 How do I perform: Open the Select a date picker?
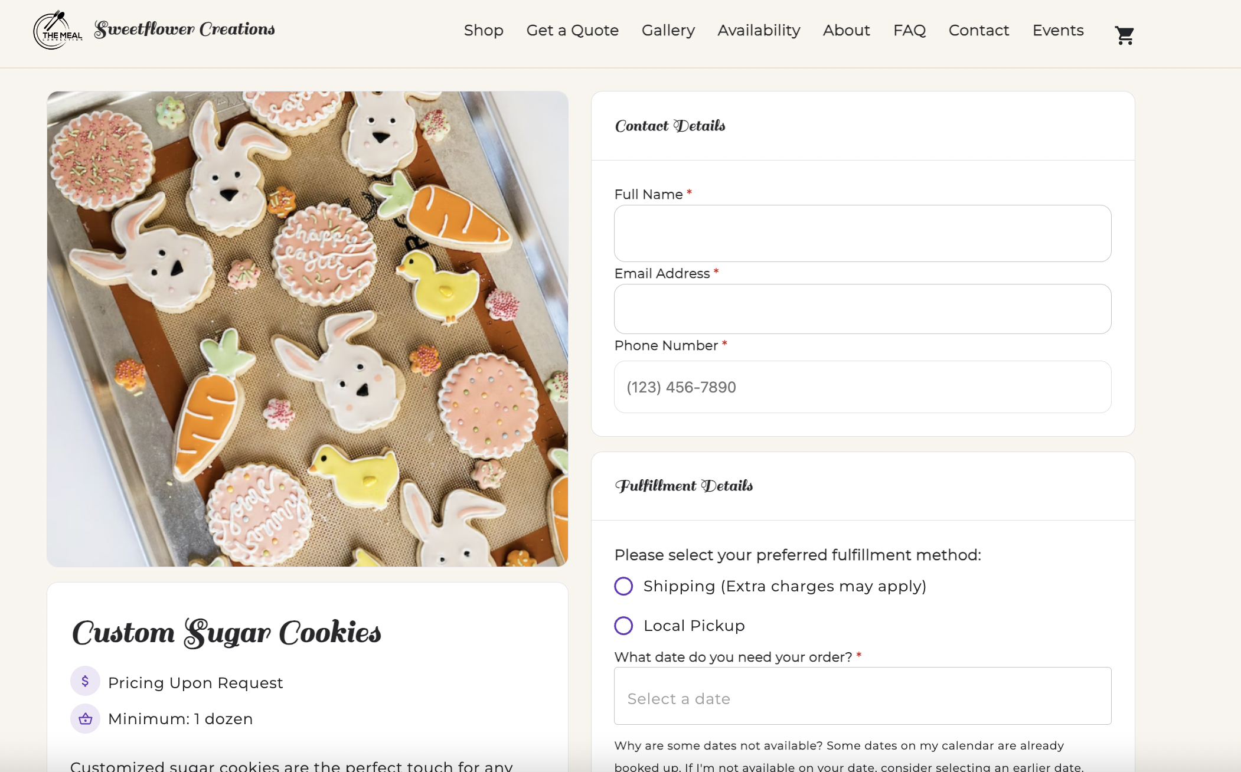pyautogui.click(x=863, y=696)
